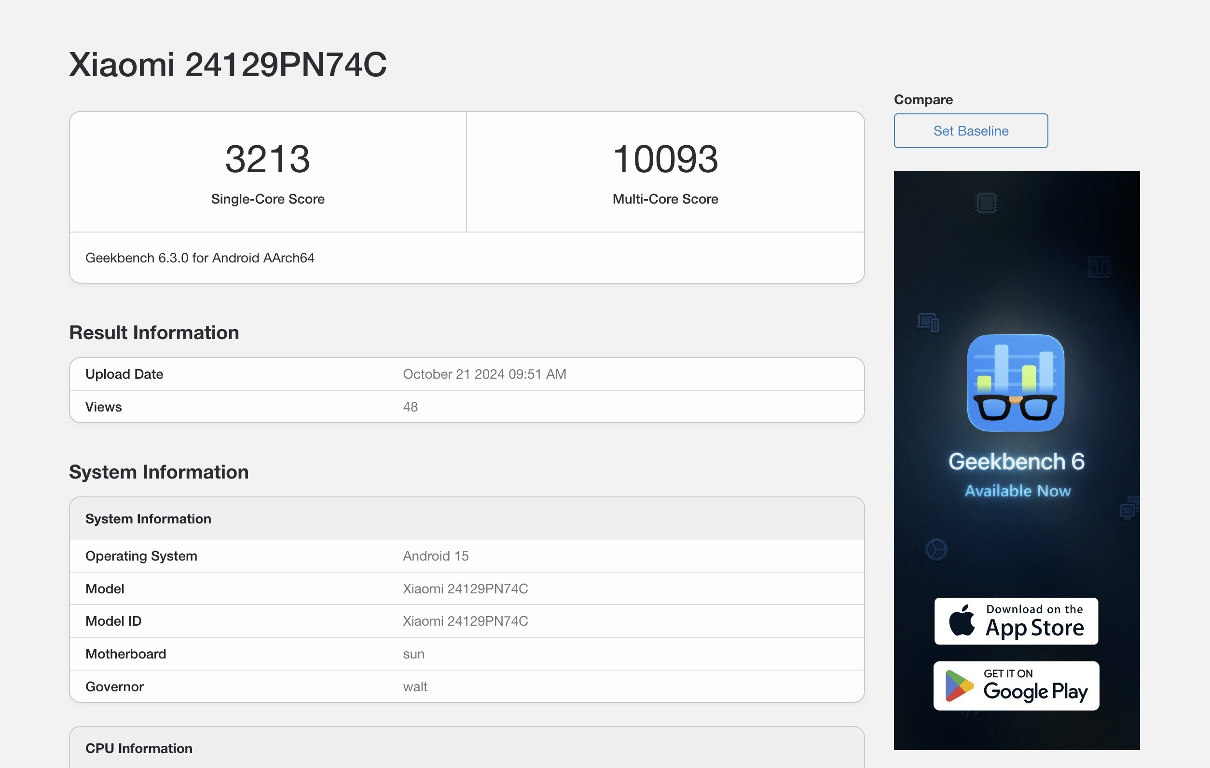
Task: Select the Android 15 value
Action: coord(436,556)
